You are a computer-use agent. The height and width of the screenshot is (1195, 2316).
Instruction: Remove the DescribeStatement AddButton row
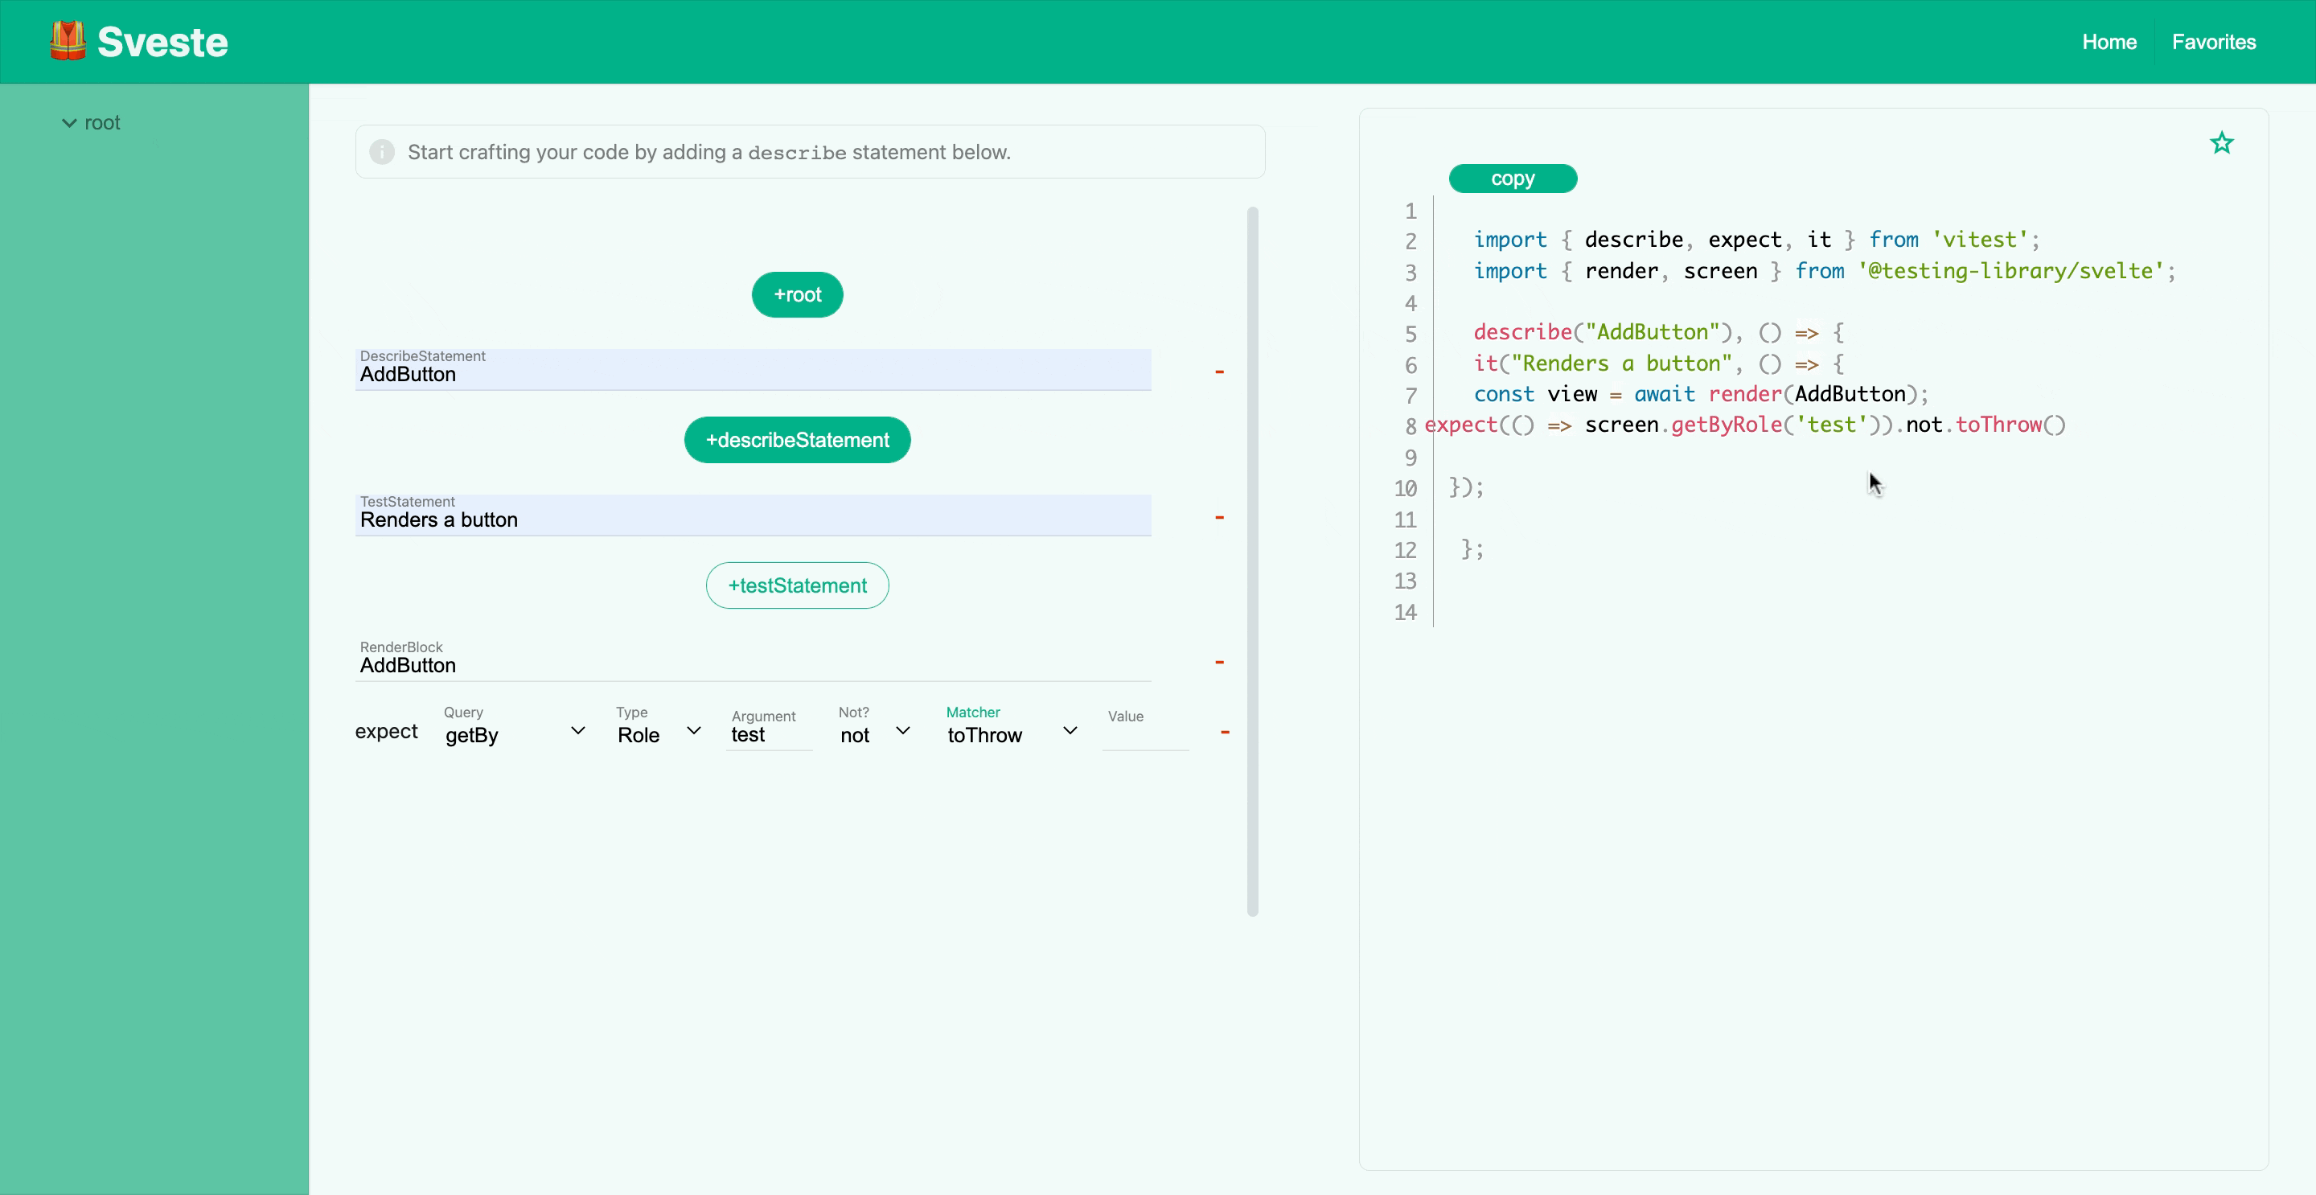(x=1219, y=372)
